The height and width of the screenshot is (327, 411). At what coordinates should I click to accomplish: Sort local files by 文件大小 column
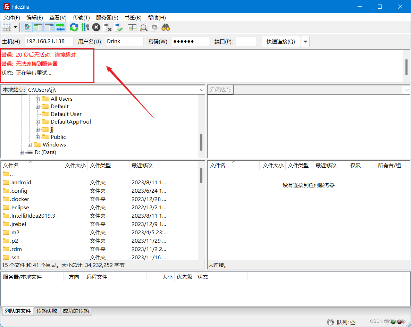pos(74,165)
